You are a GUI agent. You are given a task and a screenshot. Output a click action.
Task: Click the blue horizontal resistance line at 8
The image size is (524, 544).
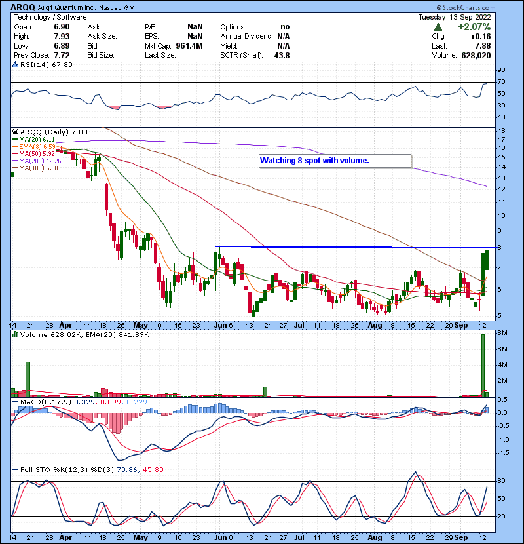[355, 247]
